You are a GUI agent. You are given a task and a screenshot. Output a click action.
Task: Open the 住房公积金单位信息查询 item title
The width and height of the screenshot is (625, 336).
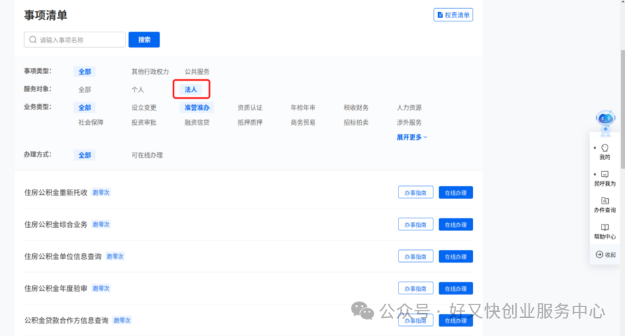point(63,256)
